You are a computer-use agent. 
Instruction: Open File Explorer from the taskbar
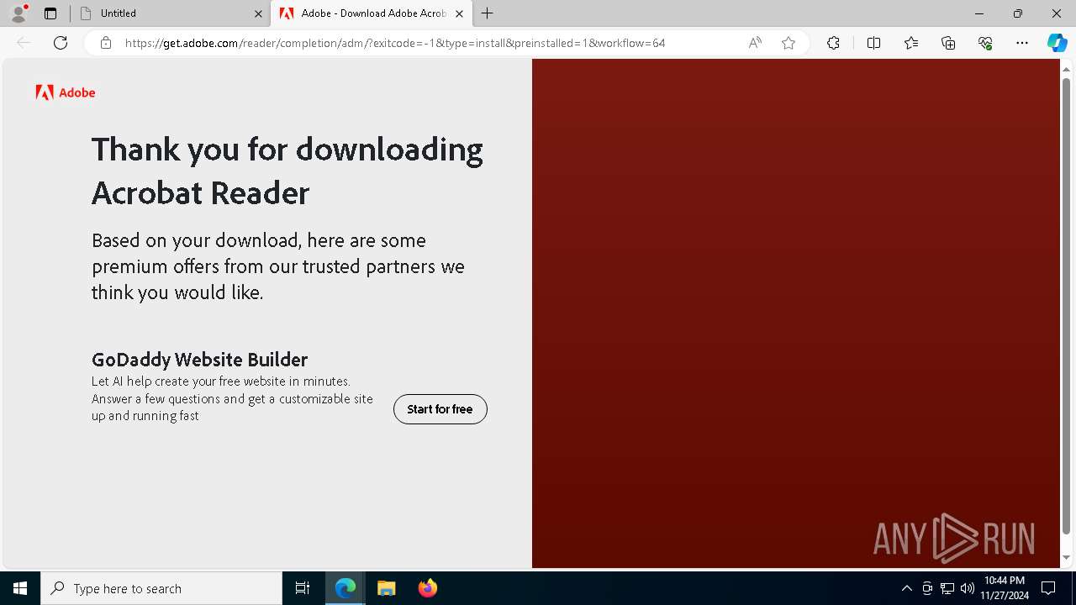(x=386, y=588)
